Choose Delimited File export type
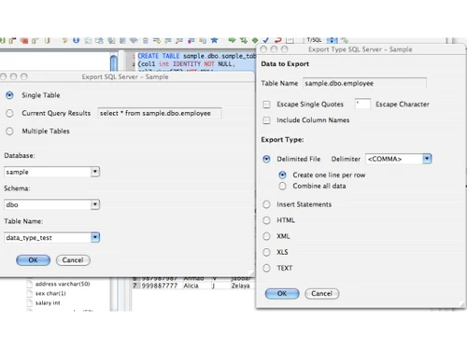The width and height of the screenshot is (467, 350). click(266, 159)
